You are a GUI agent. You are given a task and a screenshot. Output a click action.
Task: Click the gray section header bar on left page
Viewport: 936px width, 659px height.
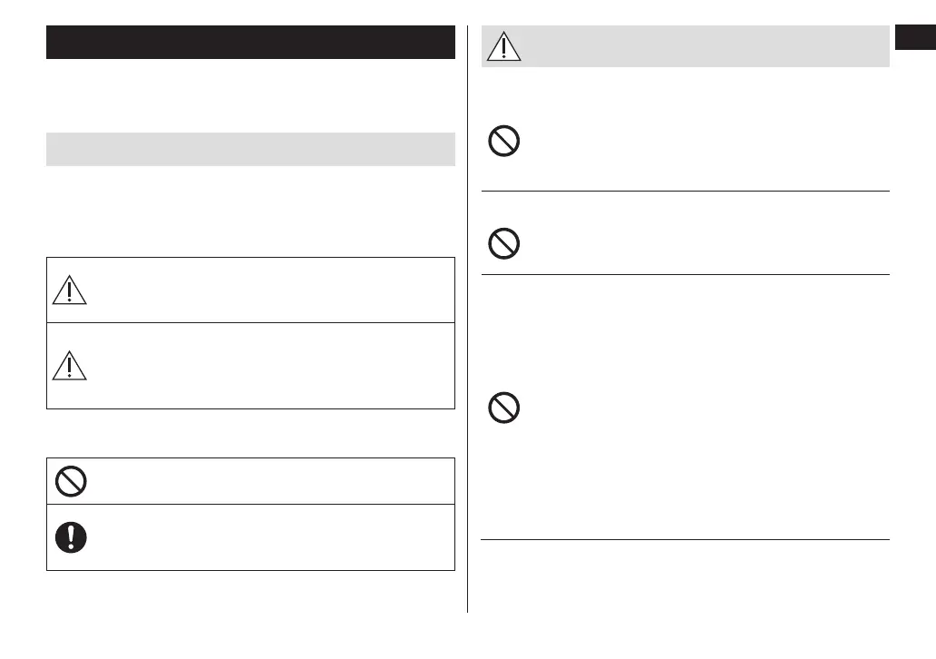[x=250, y=149]
